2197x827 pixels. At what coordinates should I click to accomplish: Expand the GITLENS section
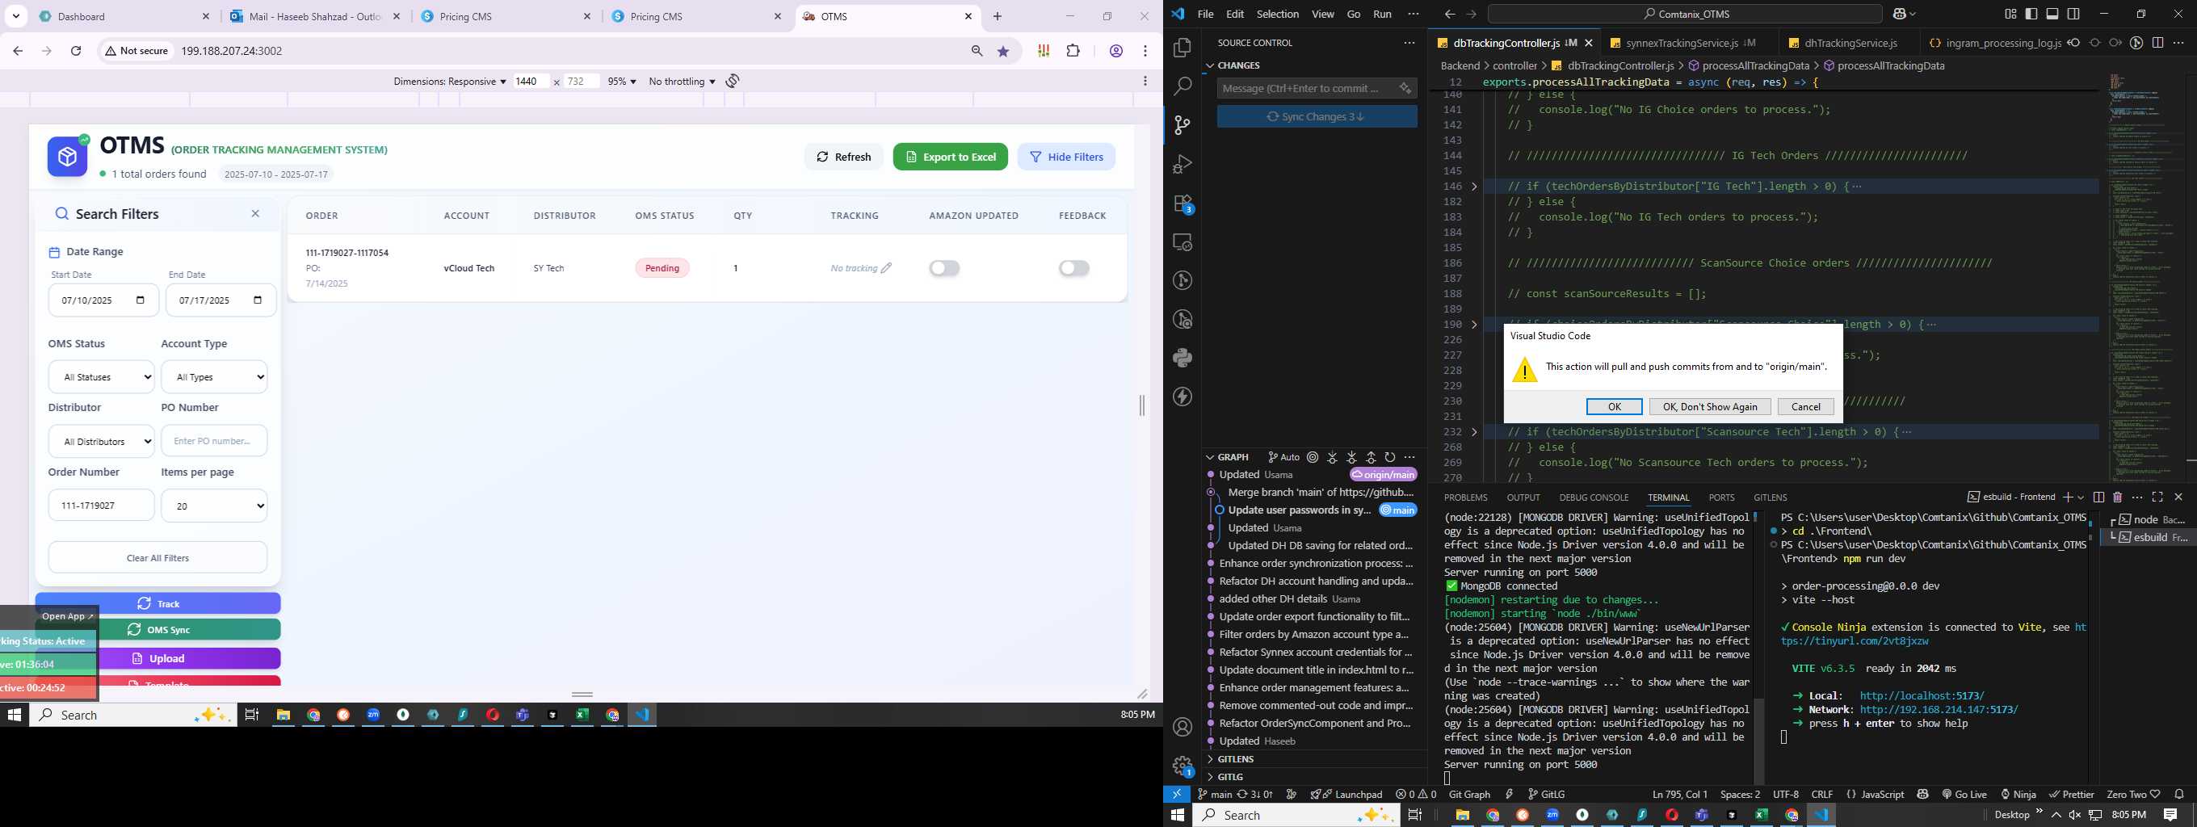pos(1229,759)
